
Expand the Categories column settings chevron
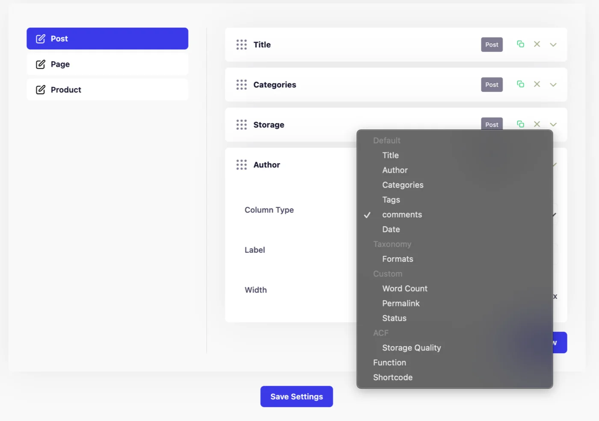pyautogui.click(x=553, y=84)
